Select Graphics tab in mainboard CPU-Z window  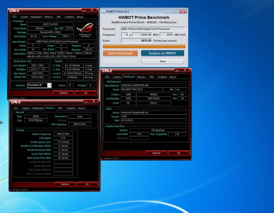(x=162, y=77)
